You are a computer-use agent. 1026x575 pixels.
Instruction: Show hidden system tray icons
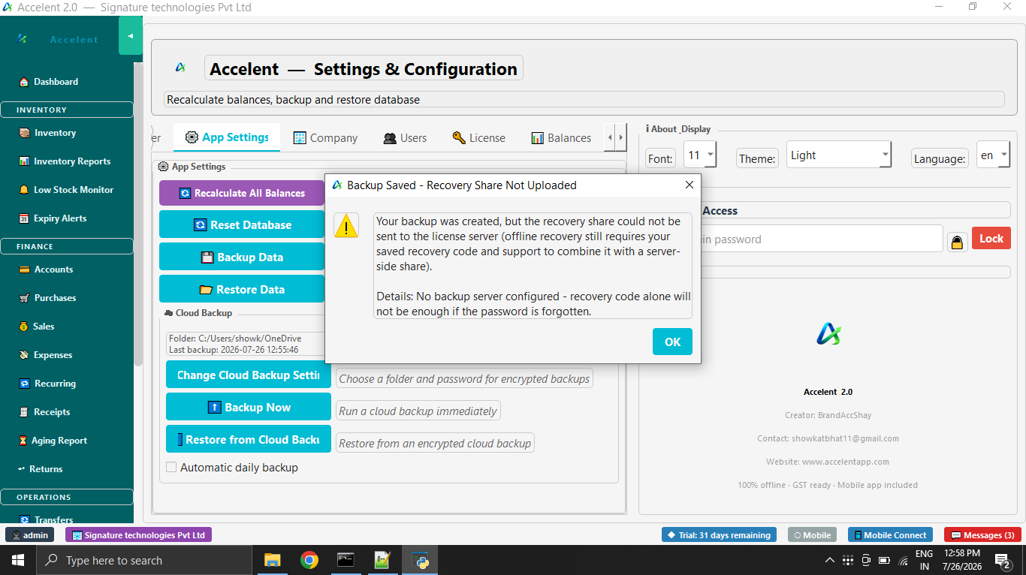[829, 560]
